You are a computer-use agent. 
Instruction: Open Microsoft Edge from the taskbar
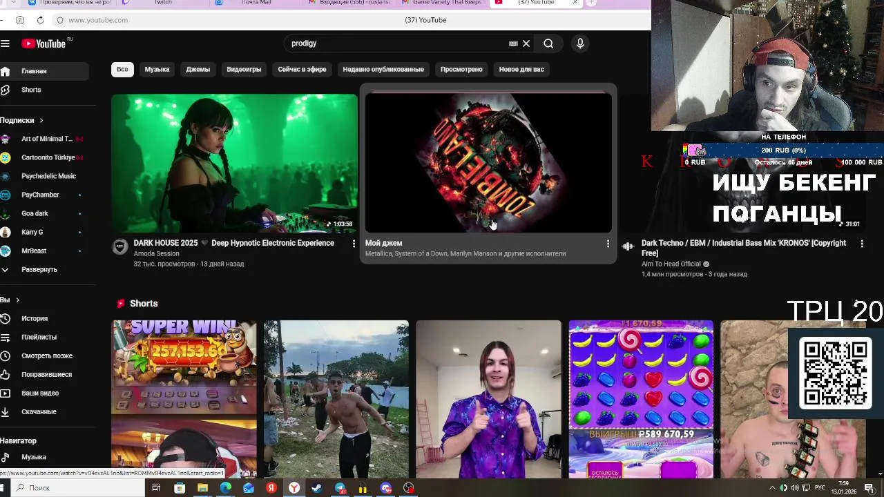225,488
